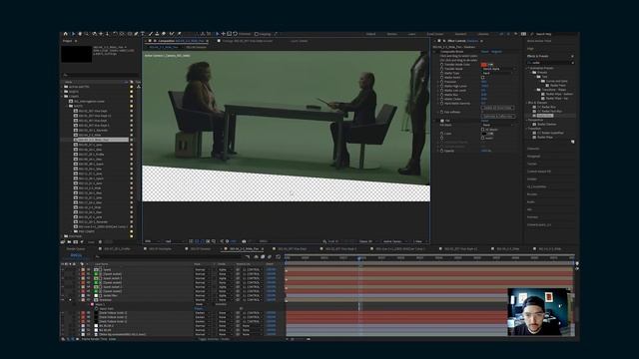Toggle the stopwatch for Transfer Mode Color
The width and height of the screenshot is (639, 359).
pyautogui.click(x=441, y=64)
